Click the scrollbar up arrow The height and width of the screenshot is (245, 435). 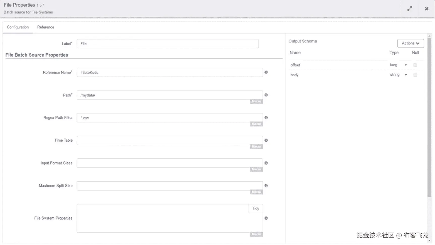click(x=429, y=36)
